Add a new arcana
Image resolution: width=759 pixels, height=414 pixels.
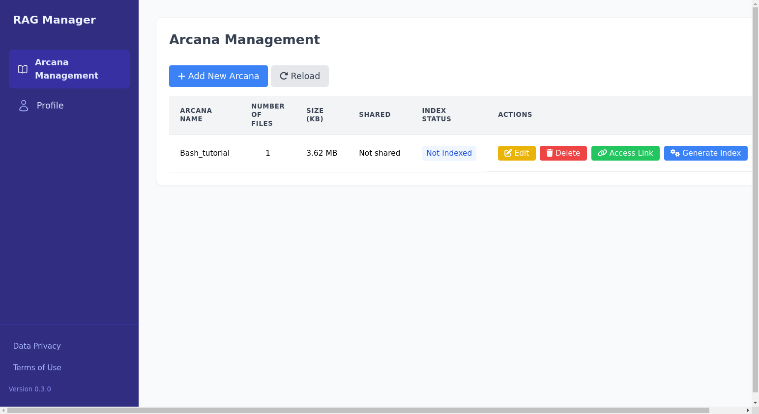click(x=218, y=76)
